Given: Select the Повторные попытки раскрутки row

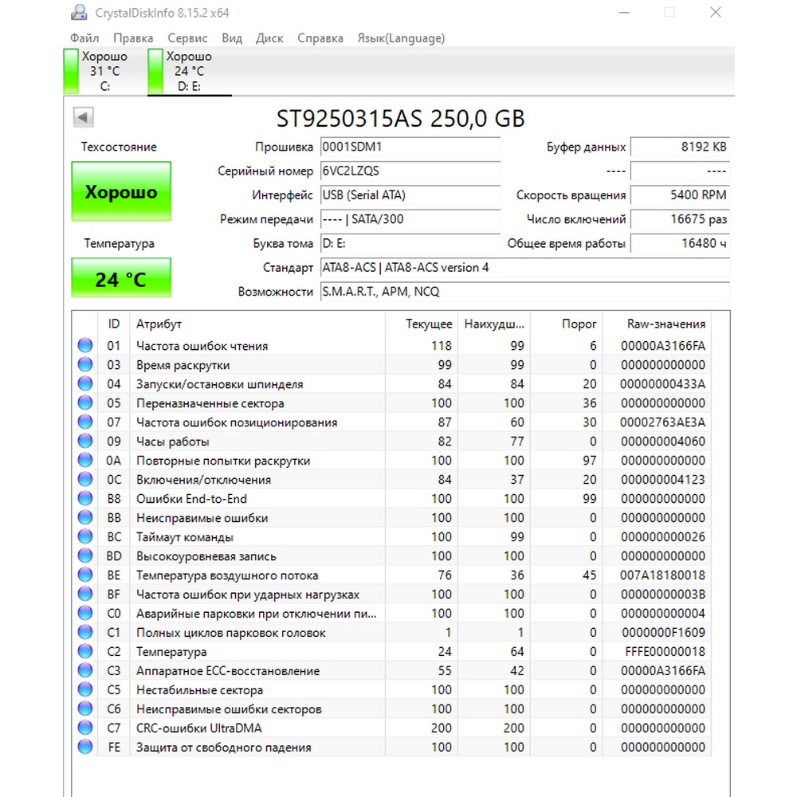Looking at the screenshot, I should click(x=391, y=461).
